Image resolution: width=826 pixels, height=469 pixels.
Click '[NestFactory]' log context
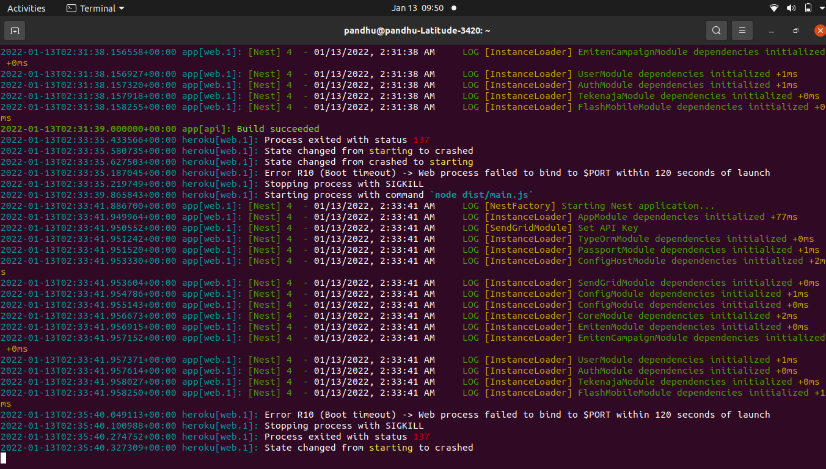click(521, 206)
